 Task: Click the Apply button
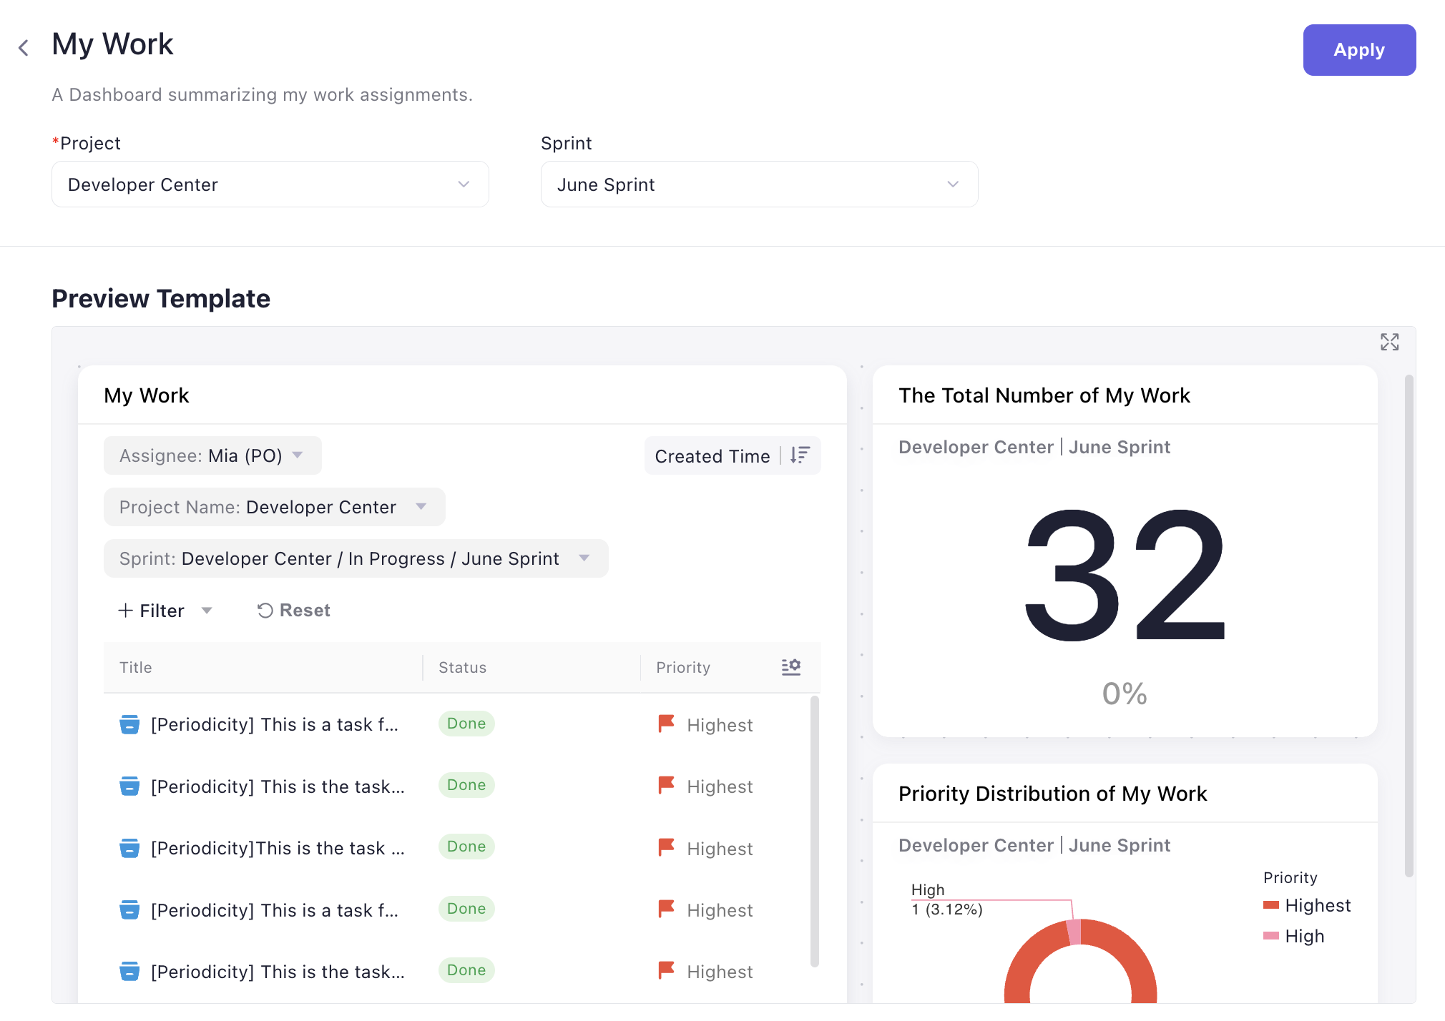(x=1358, y=50)
